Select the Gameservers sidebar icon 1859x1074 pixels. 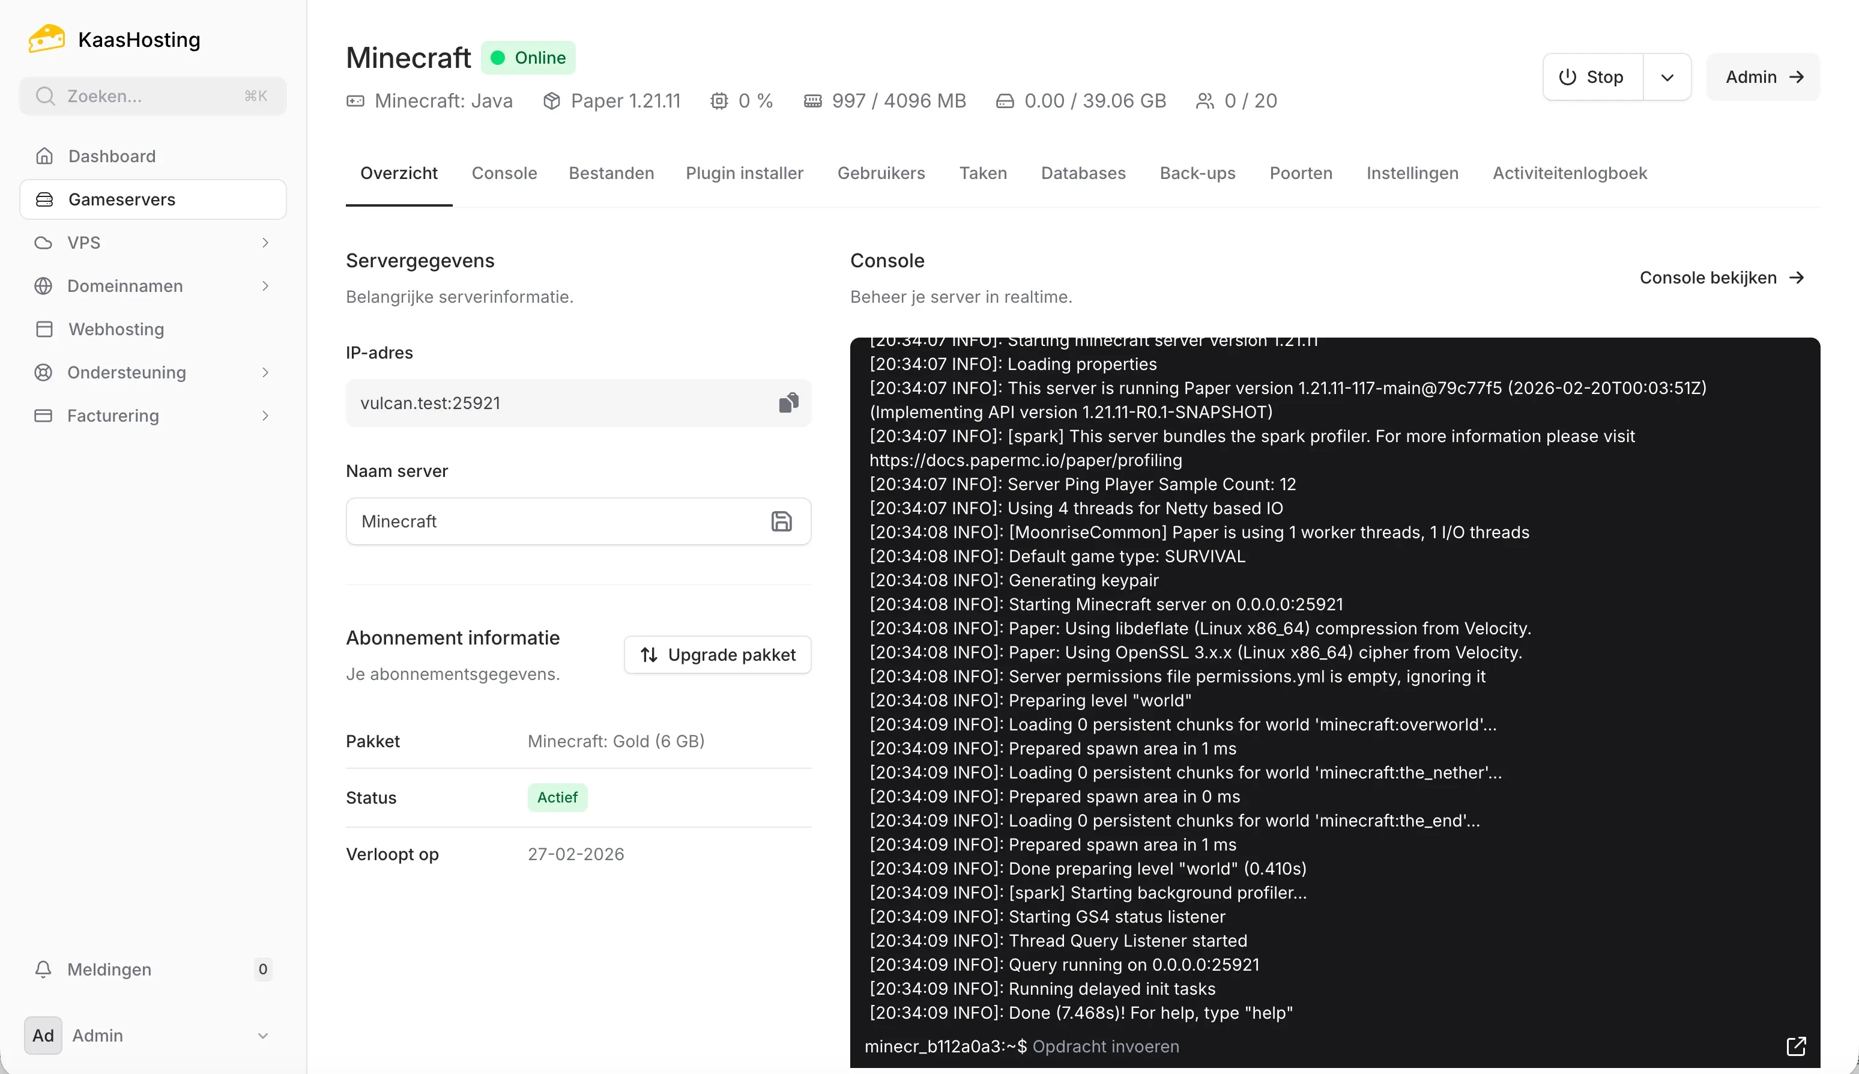pos(44,198)
